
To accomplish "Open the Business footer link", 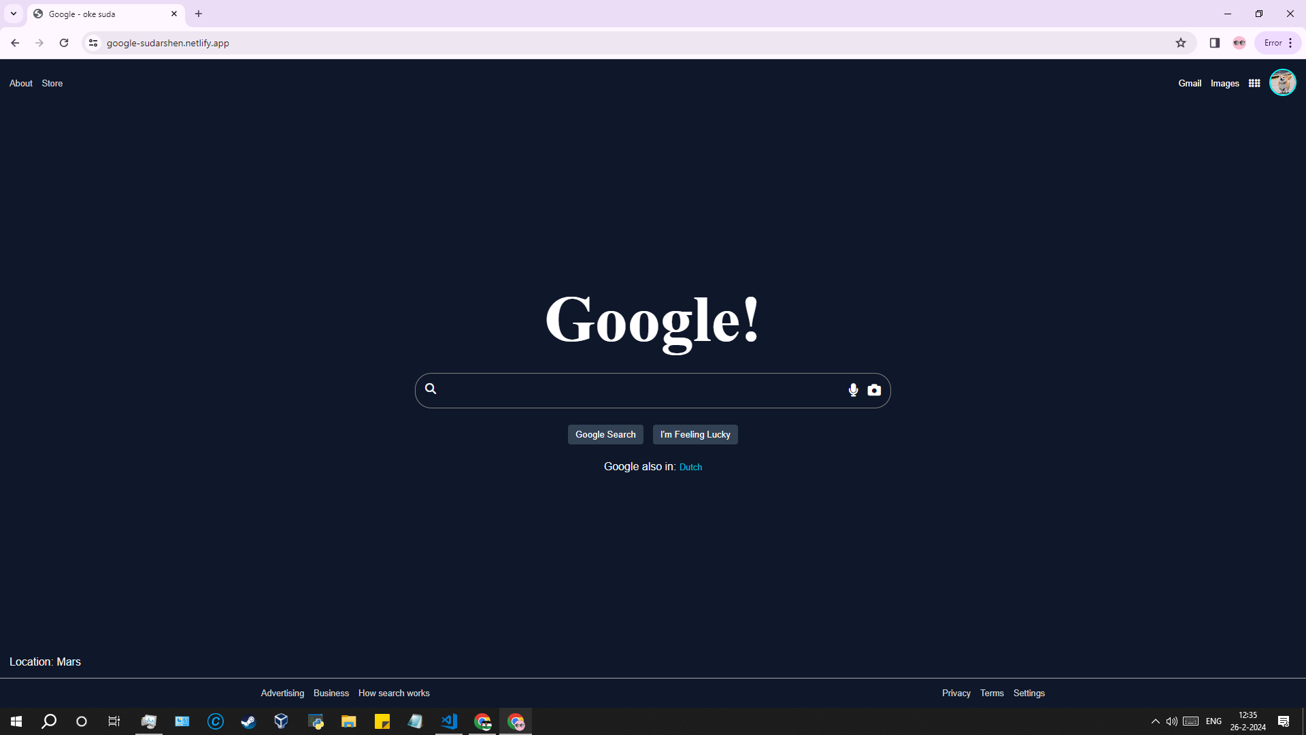I will click(331, 693).
